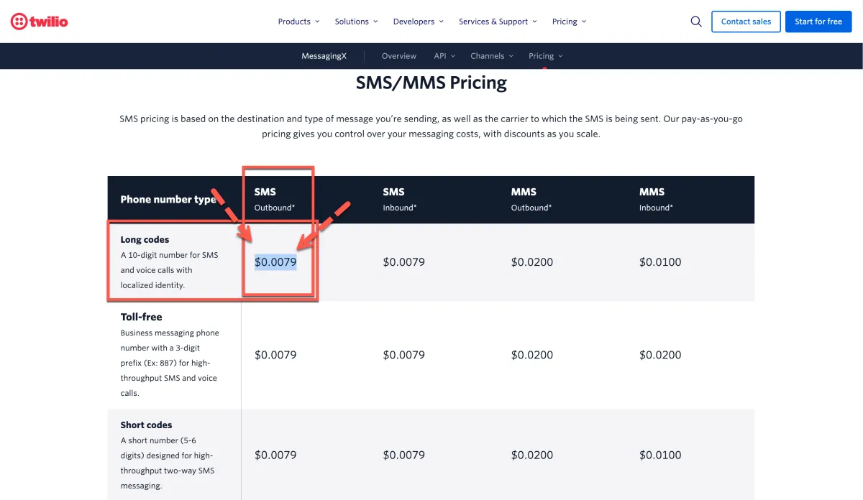Open the Channels submenu
The image size is (863, 500).
click(492, 56)
